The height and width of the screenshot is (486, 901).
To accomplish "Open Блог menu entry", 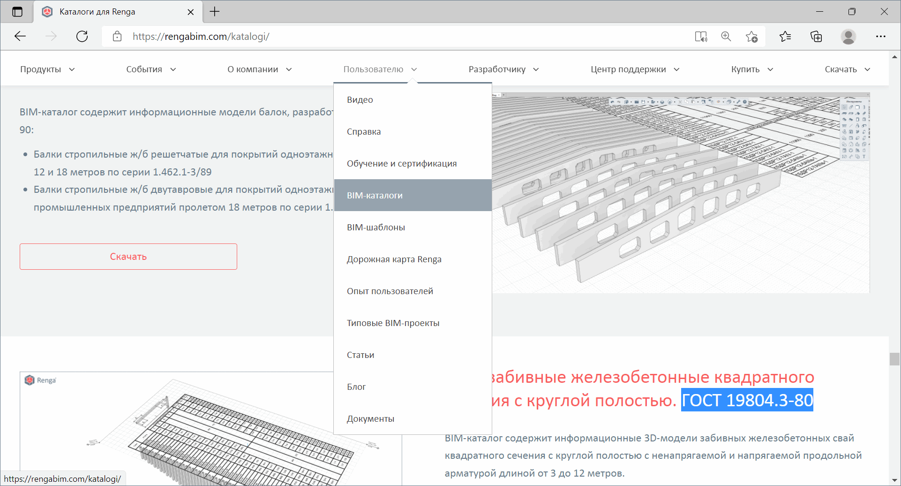I will (x=413, y=387).
